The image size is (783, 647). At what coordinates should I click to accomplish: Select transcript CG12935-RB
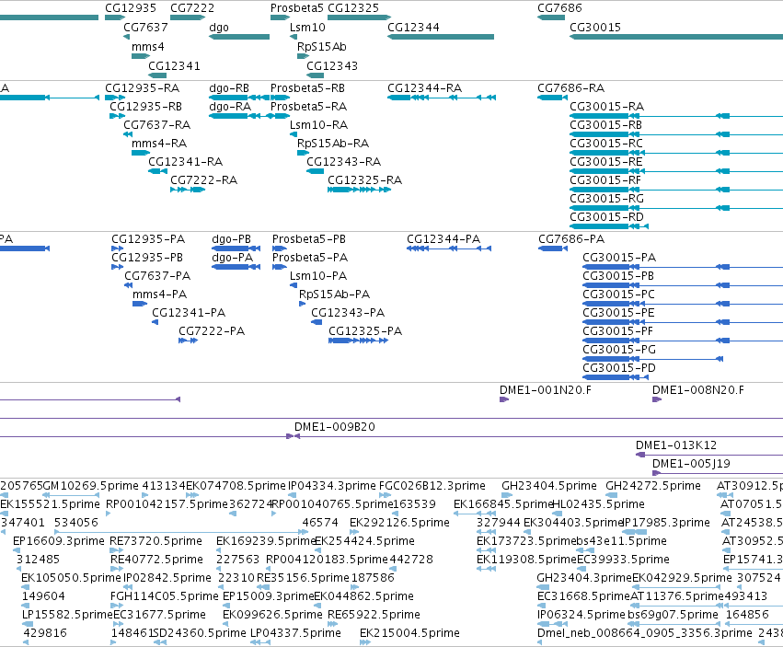click(x=117, y=116)
